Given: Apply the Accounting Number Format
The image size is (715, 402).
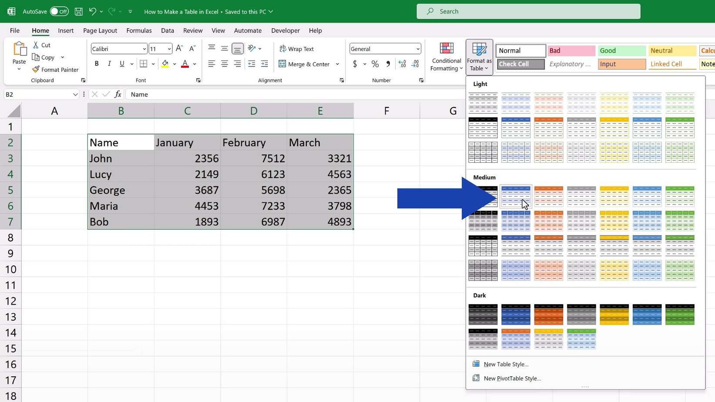Looking at the screenshot, I should click(x=355, y=64).
